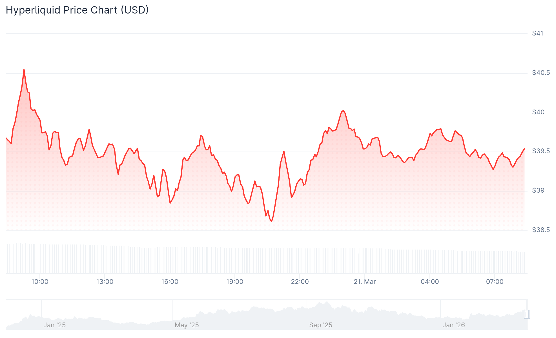This screenshot has height=338, width=556.
Task: Click the $41 price axis label
Action: pyautogui.click(x=537, y=33)
